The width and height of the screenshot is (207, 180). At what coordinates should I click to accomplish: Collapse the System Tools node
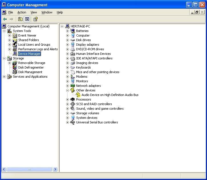[x=4, y=31]
